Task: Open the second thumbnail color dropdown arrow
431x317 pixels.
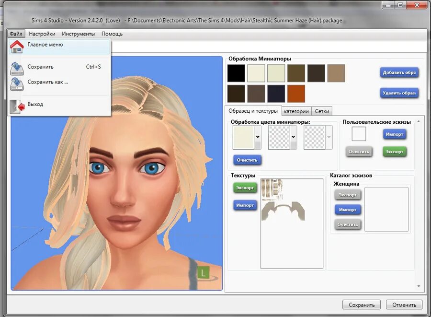Action: 293,137
